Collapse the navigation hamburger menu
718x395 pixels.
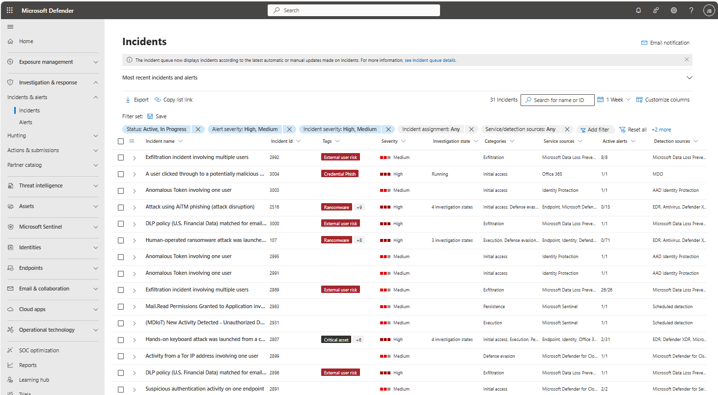tap(10, 26)
